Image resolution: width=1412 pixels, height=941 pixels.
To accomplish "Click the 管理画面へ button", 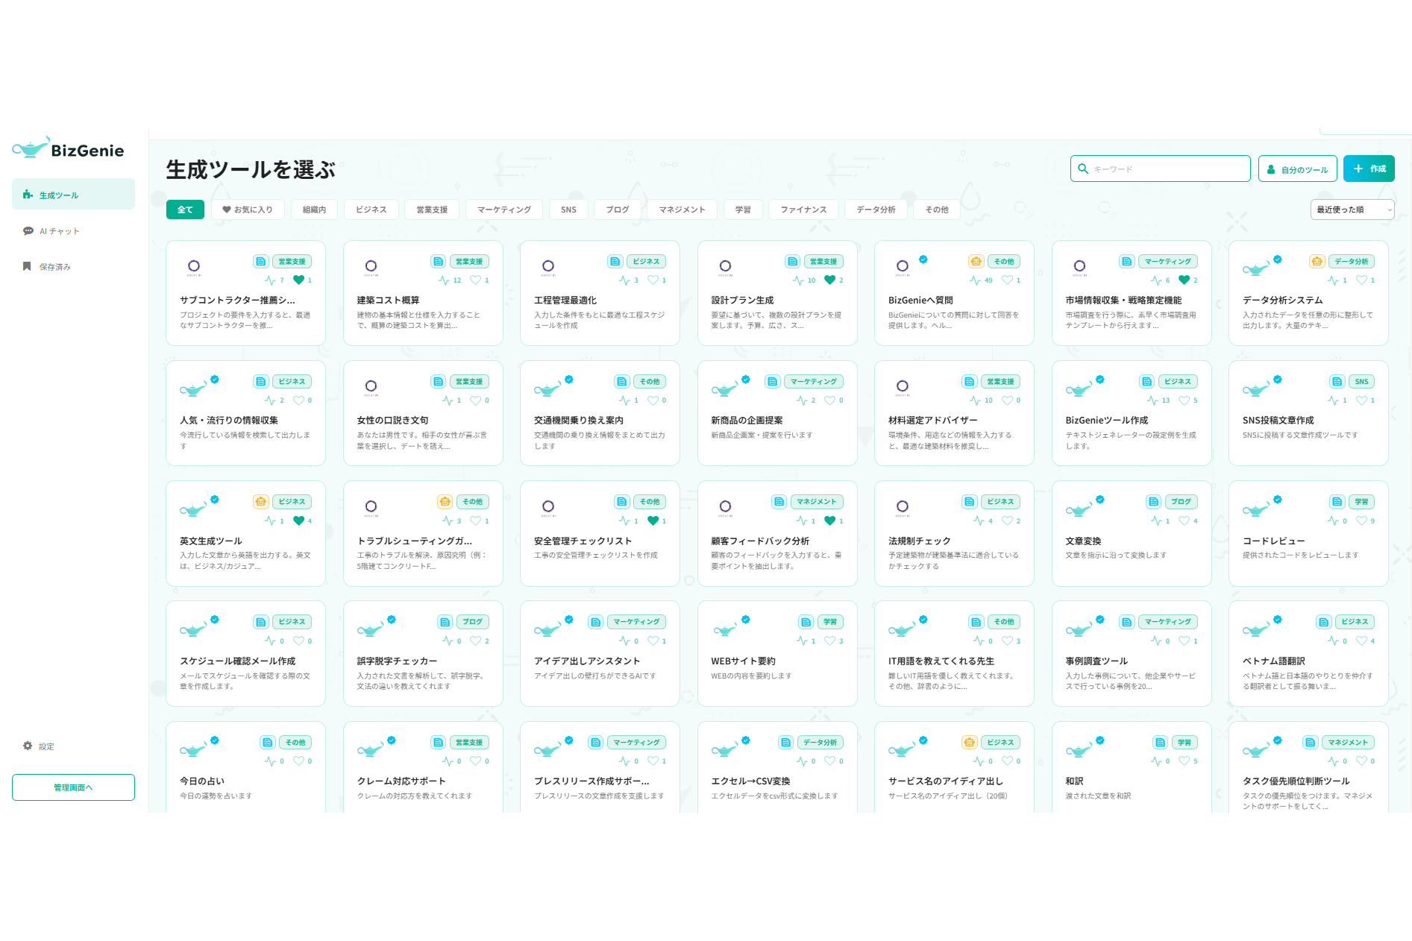I will coord(72,787).
